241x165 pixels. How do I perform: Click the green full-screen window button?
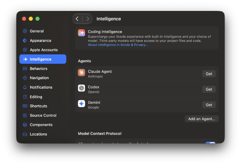click(x=38, y=19)
